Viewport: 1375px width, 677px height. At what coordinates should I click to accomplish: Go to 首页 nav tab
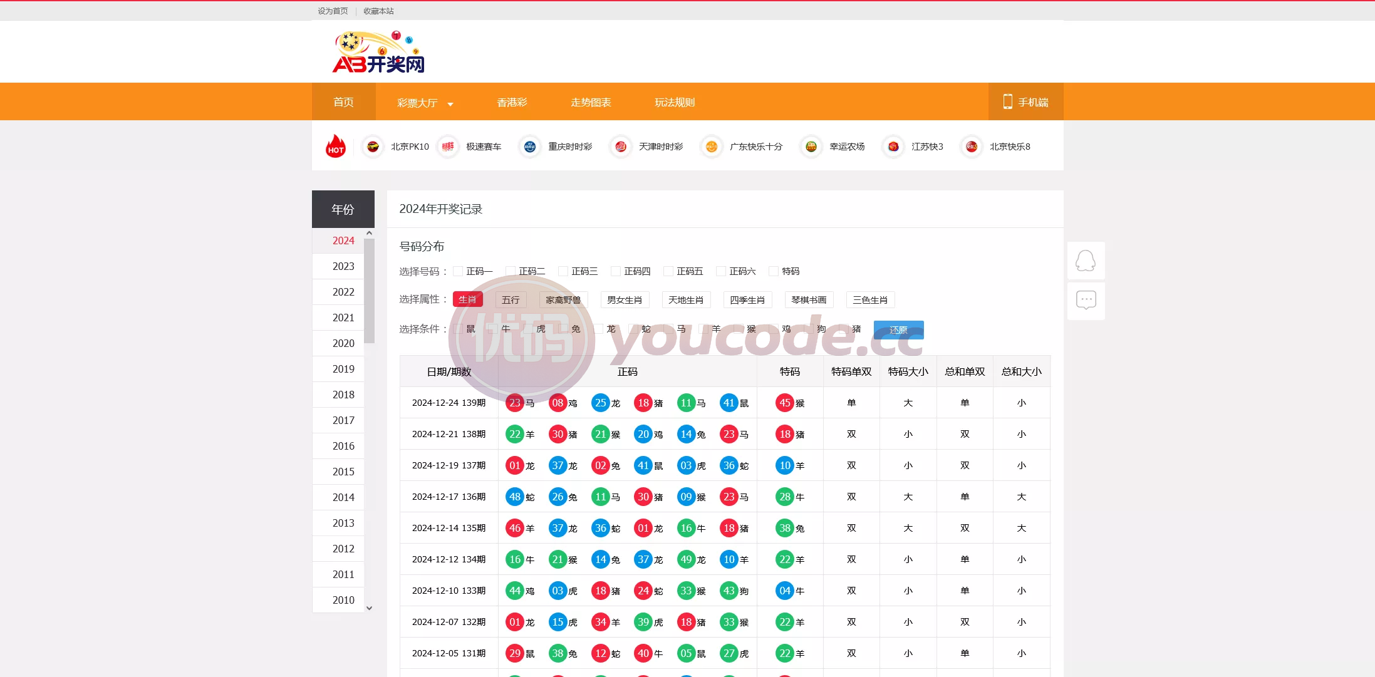343,101
